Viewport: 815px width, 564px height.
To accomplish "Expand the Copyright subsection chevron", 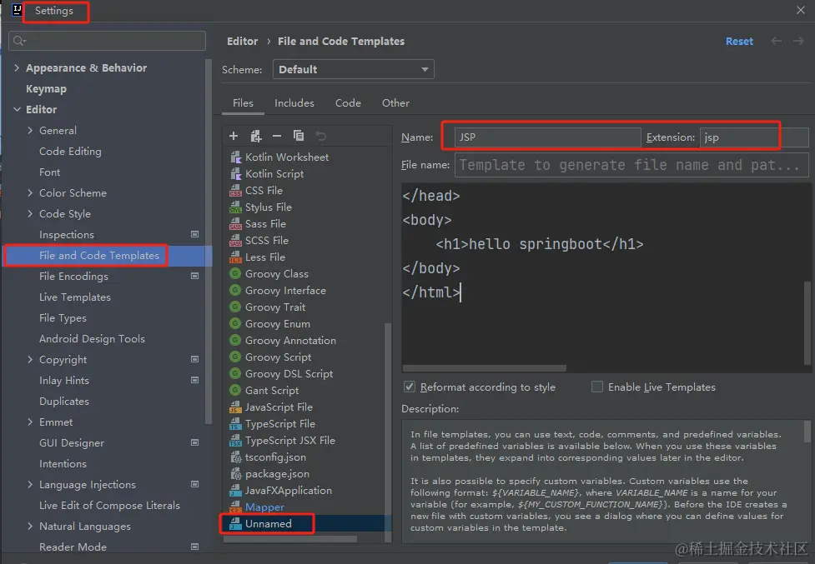I will (x=30, y=360).
